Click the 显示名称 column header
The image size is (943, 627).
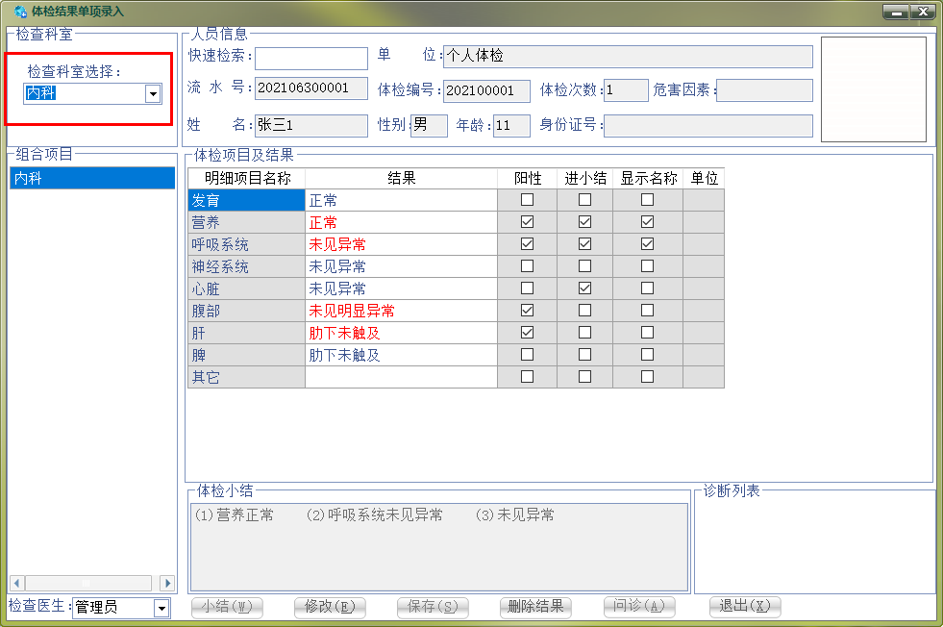click(x=648, y=178)
